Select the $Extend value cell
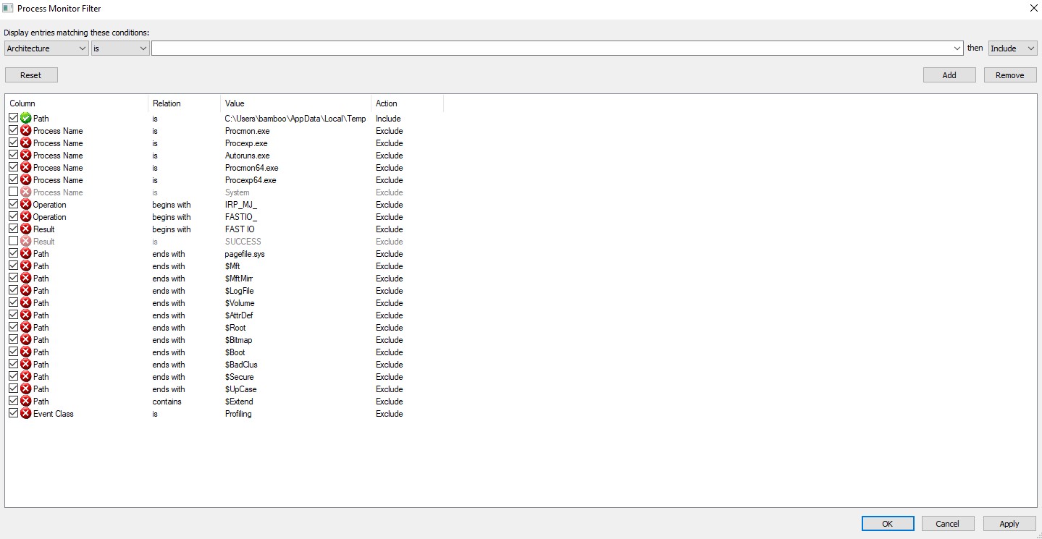The image size is (1042, 539). (239, 401)
